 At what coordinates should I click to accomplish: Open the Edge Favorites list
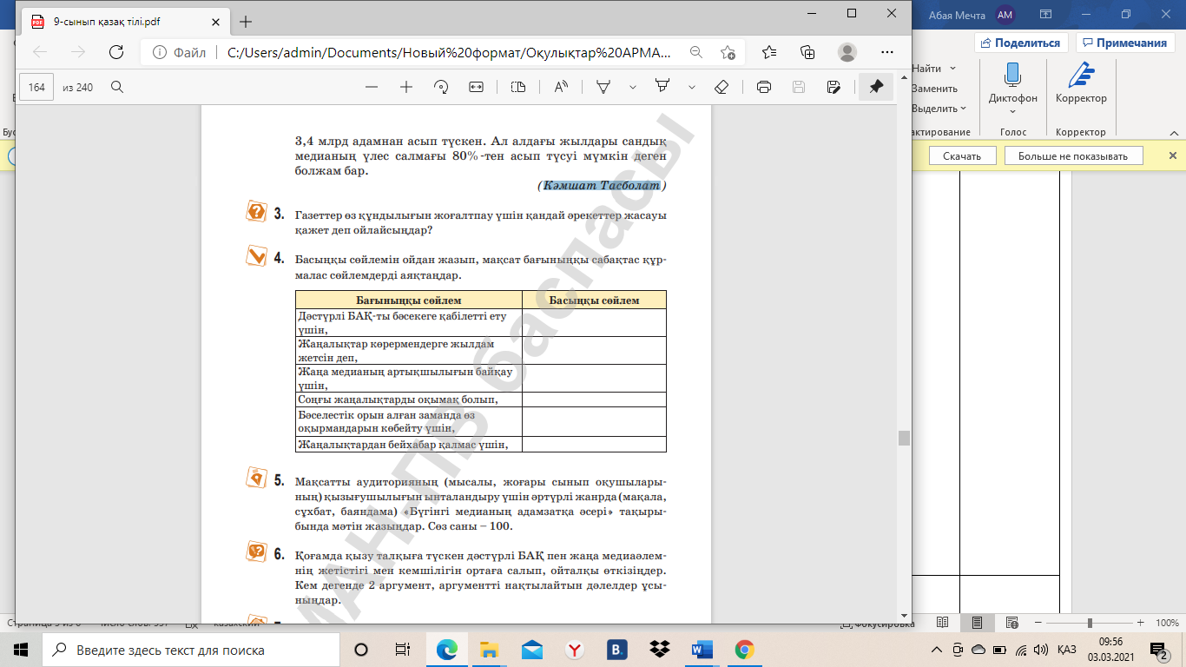point(769,52)
